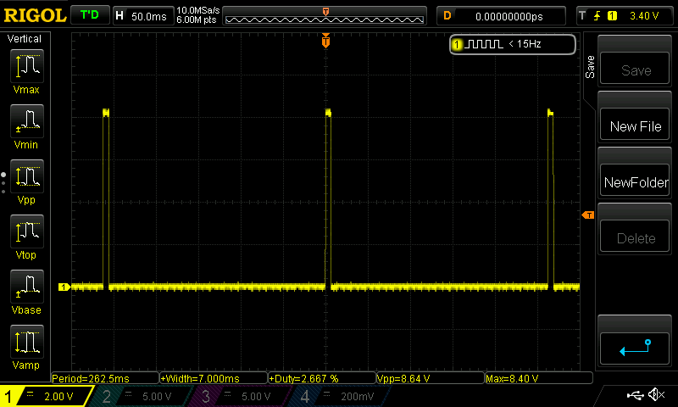Screen dimensions: 678x407
Task: Click the orange trigger level marker on right edge
Action: coord(588,215)
